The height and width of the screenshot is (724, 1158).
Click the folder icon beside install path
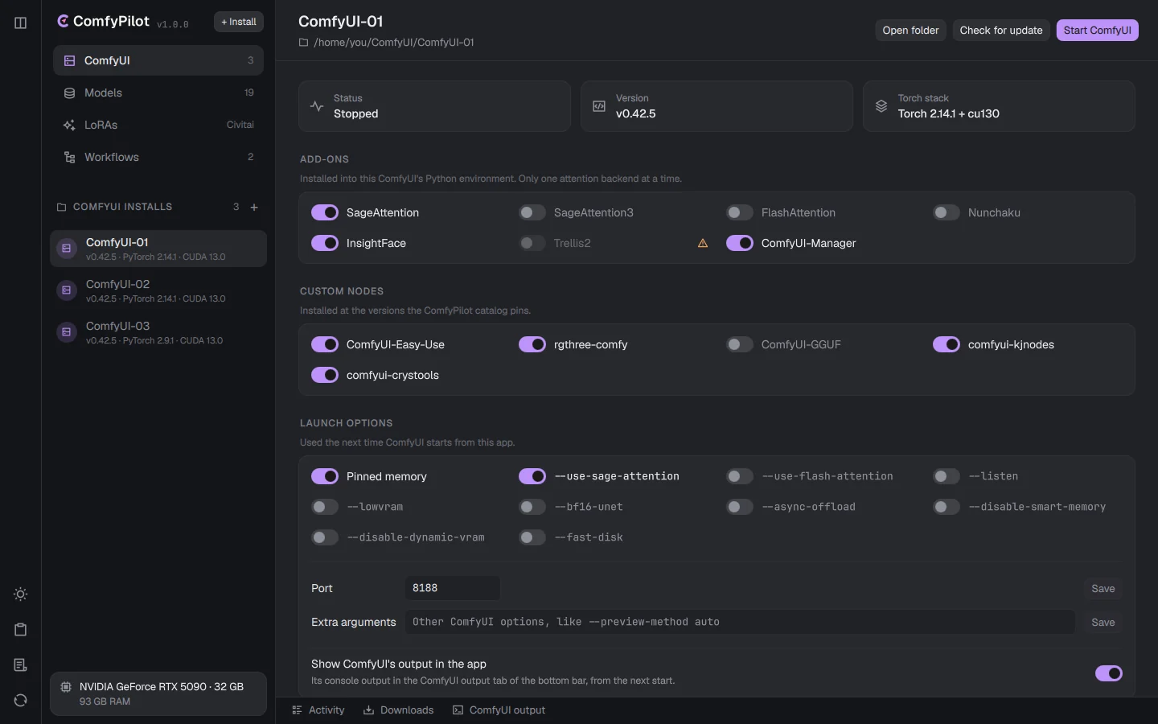coord(303,43)
